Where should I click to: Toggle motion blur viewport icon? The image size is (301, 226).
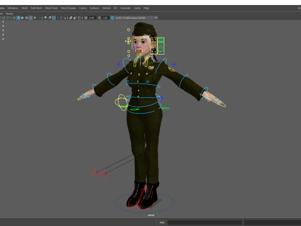[50, 18]
